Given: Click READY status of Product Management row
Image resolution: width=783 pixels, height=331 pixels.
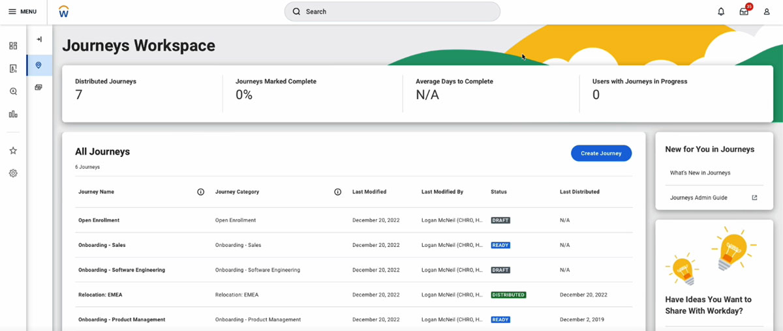Looking at the screenshot, I should tap(500, 319).
